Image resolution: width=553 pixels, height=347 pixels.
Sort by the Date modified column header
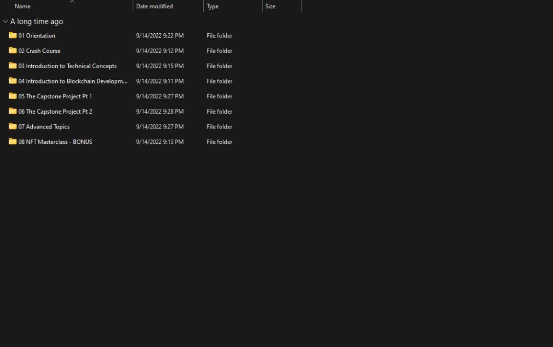coord(154,7)
